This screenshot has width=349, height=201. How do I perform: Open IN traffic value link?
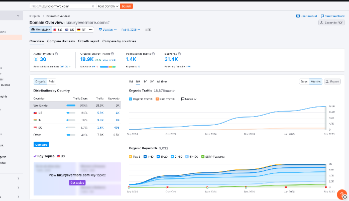click(100, 120)
